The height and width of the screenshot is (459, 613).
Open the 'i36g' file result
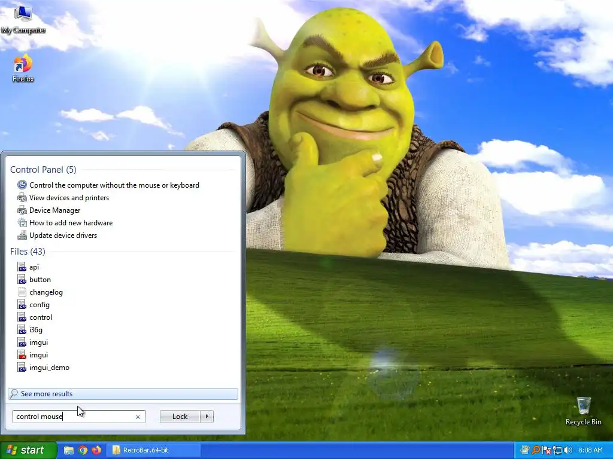[x=35, y=329]
